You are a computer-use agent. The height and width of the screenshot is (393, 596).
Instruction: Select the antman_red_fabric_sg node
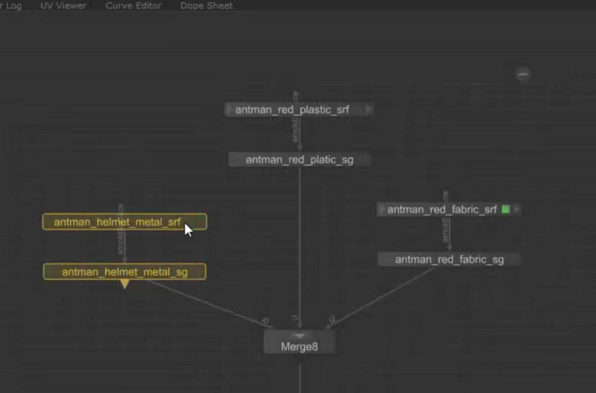point(449,259)
